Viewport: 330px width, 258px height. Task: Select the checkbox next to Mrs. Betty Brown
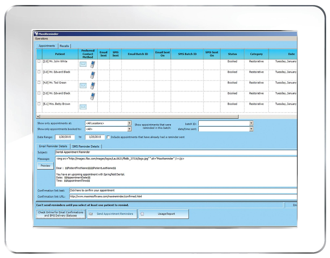pos(39,104)
